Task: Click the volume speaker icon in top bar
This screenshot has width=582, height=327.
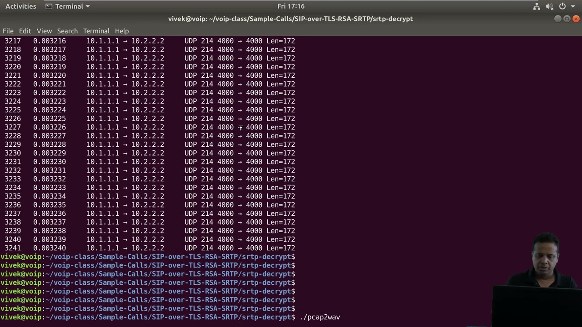Action: coord(549,6)
